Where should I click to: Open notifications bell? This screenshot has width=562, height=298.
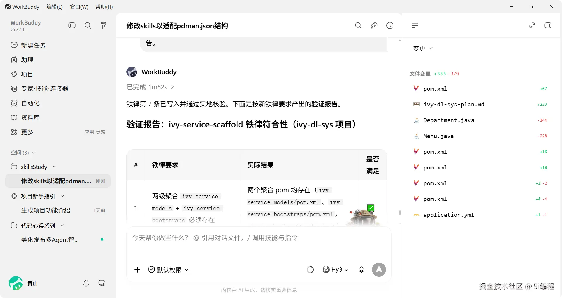click(x=86, y=283)
